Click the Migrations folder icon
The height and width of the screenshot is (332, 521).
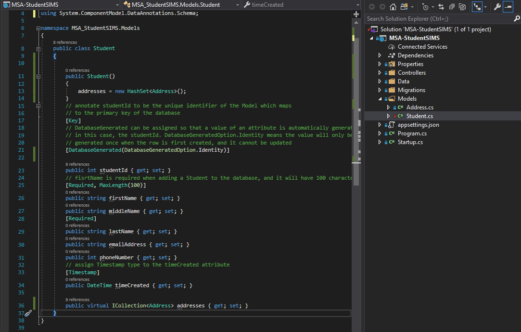point(392,90)
